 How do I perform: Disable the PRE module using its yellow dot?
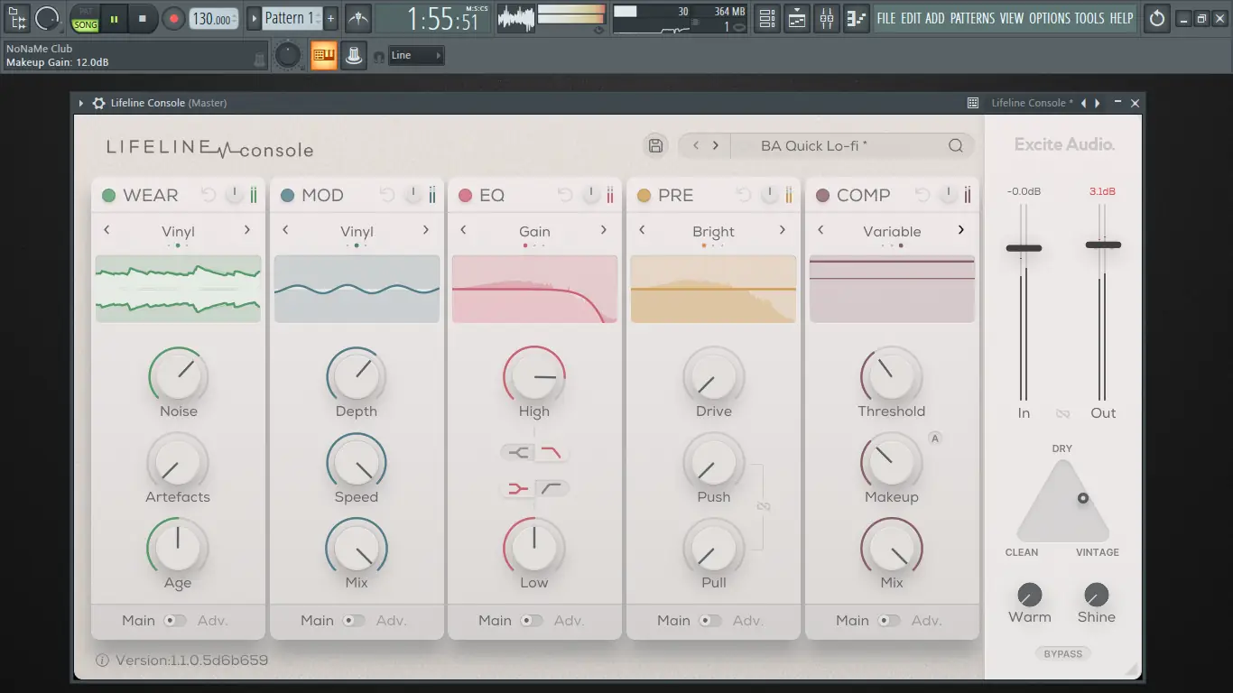(x=644, y=195)
